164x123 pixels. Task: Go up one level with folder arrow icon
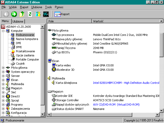(22, 14)
